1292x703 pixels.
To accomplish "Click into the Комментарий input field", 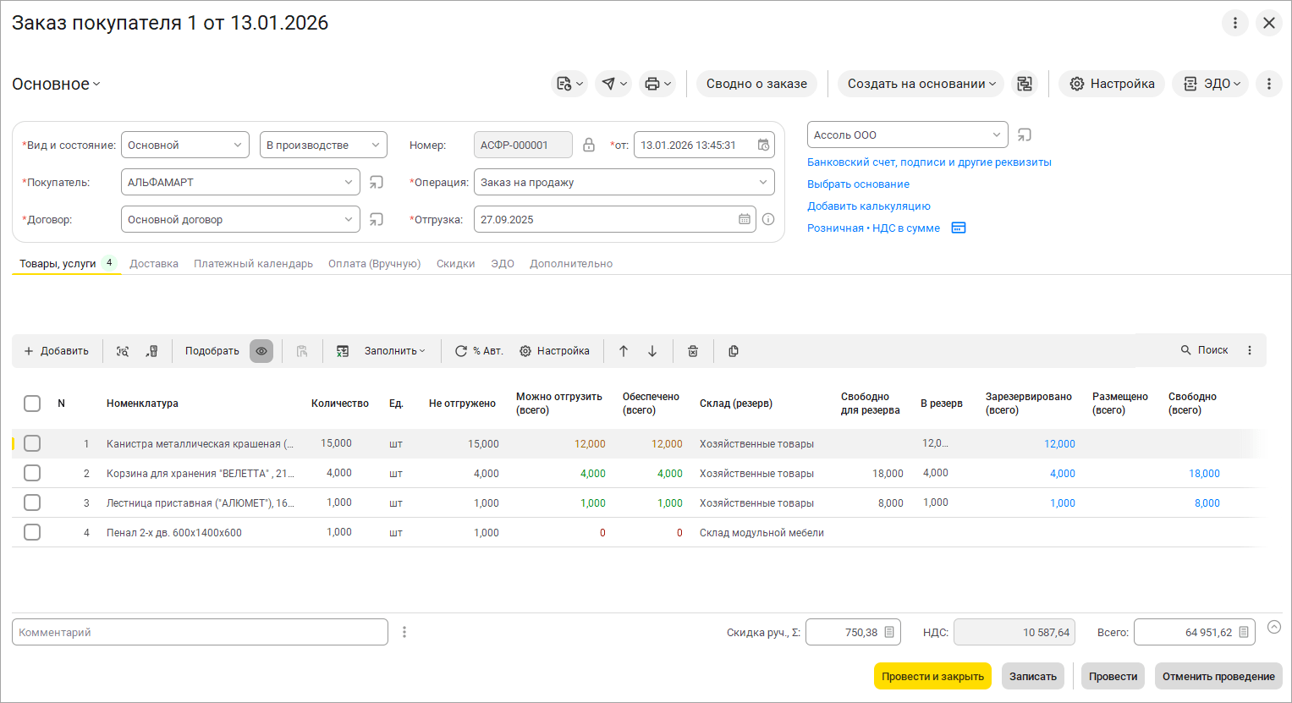I will tap(200, 632).
